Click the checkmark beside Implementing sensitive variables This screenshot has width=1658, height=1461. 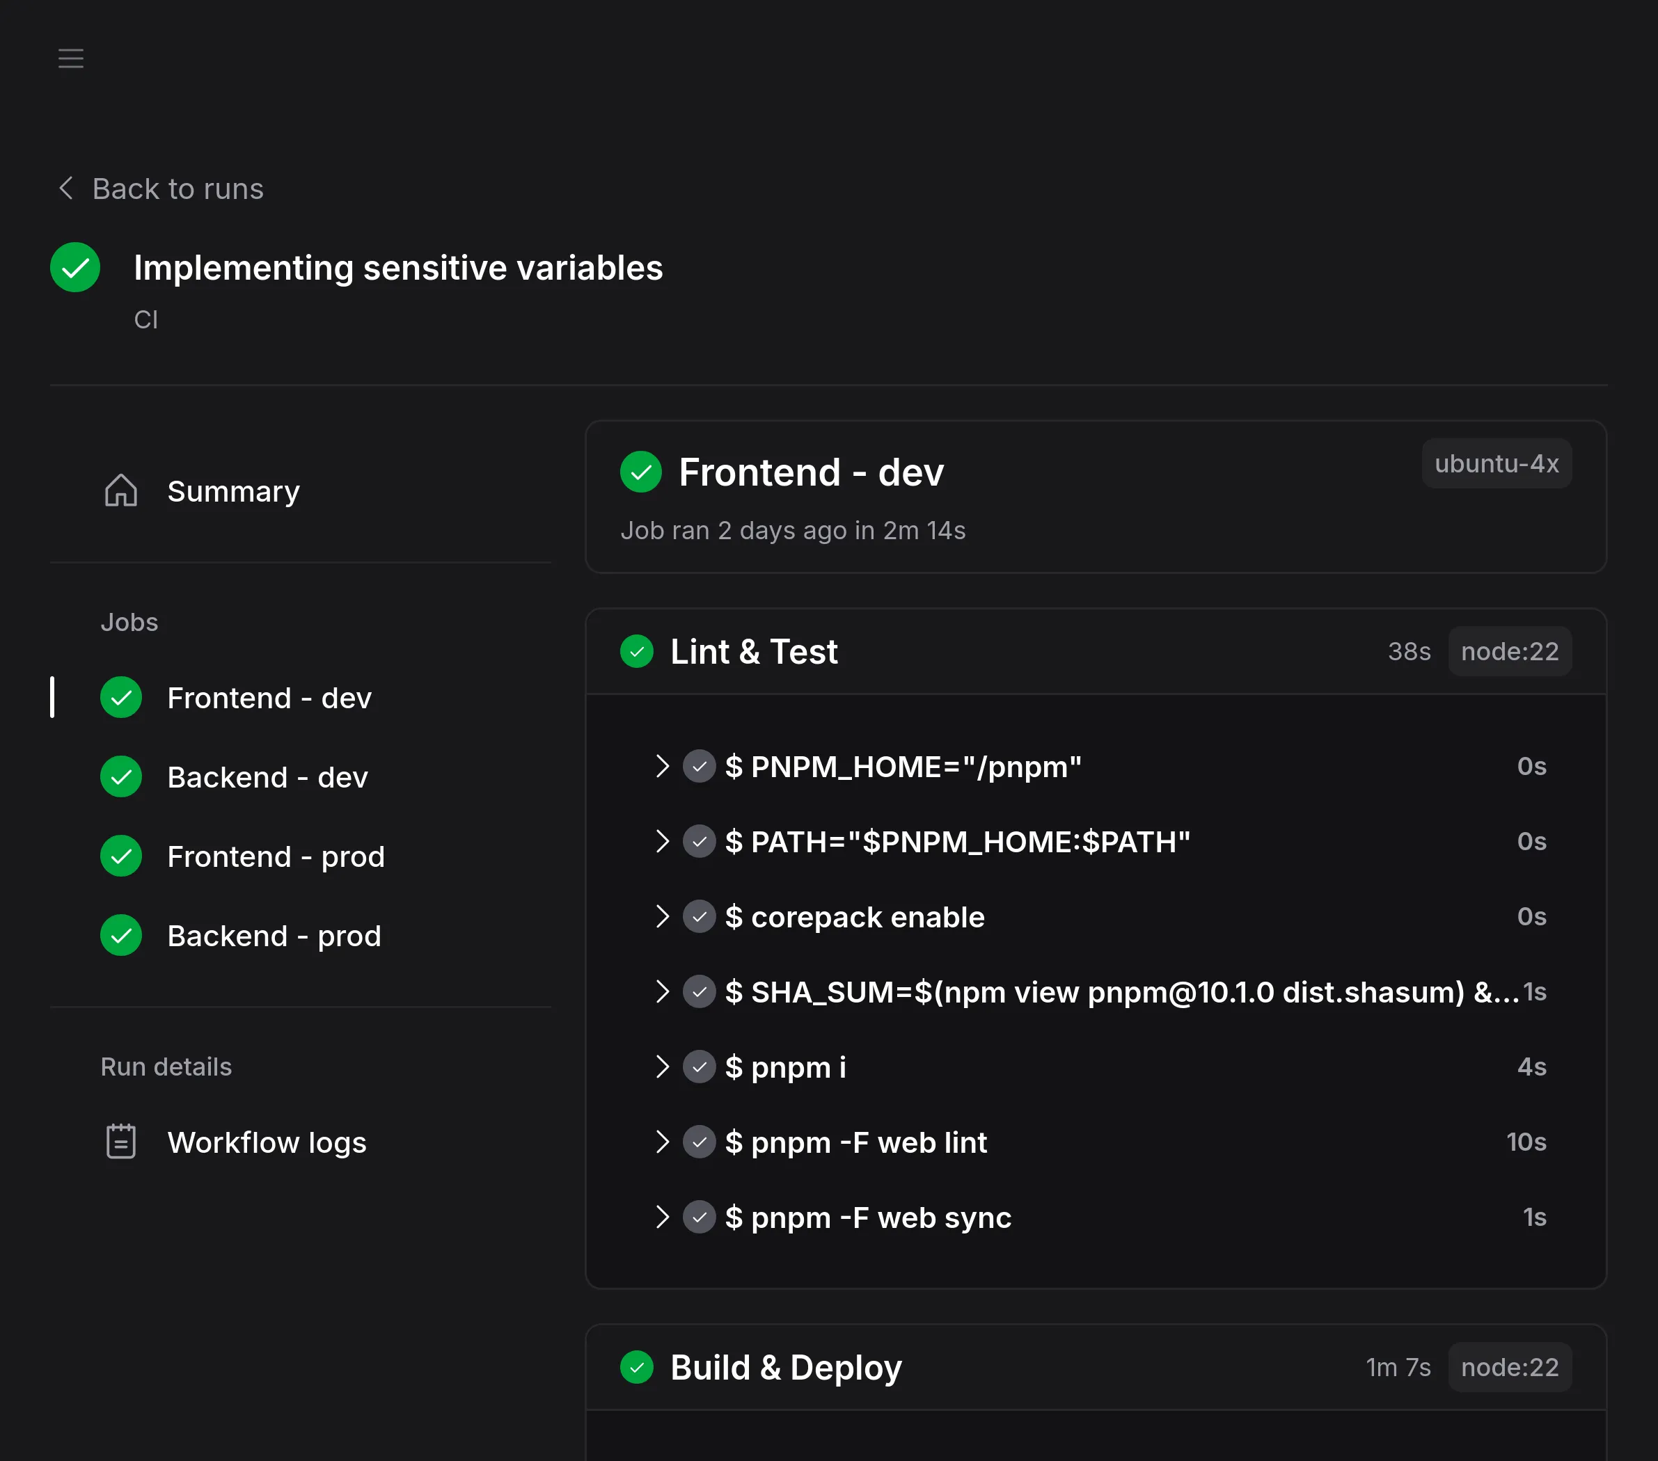tap(74, 266)
